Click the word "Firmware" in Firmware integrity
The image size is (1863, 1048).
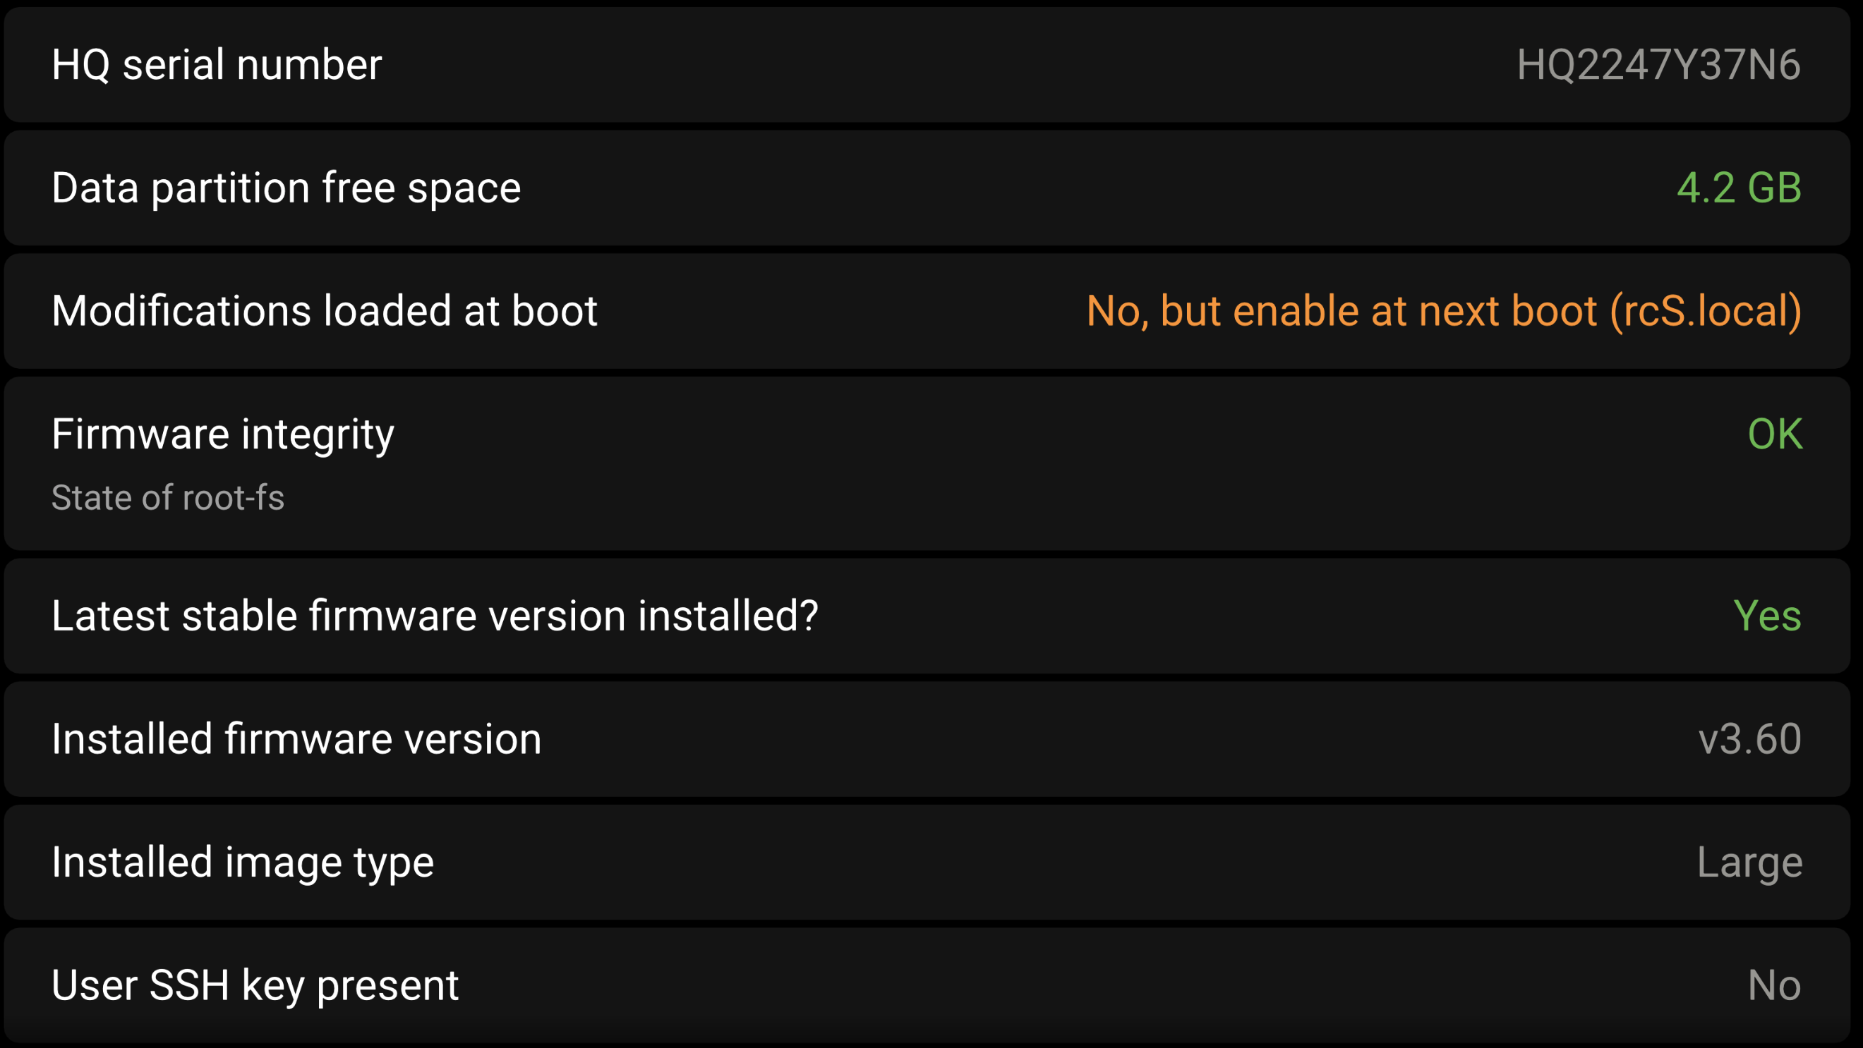[x=140, y=434]
